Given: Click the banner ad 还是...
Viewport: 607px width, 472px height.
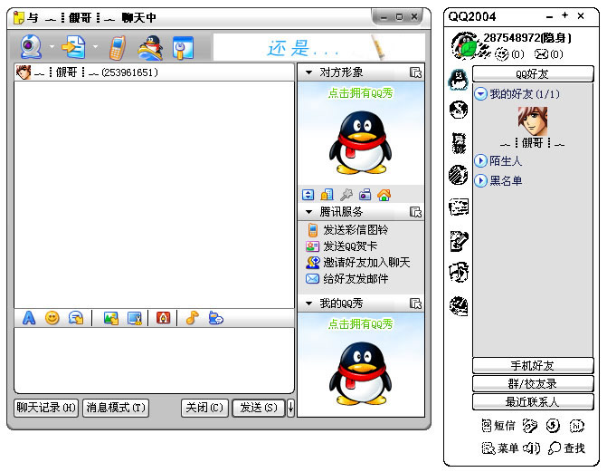Looking at the screenshot, I should tap(319, 48).
